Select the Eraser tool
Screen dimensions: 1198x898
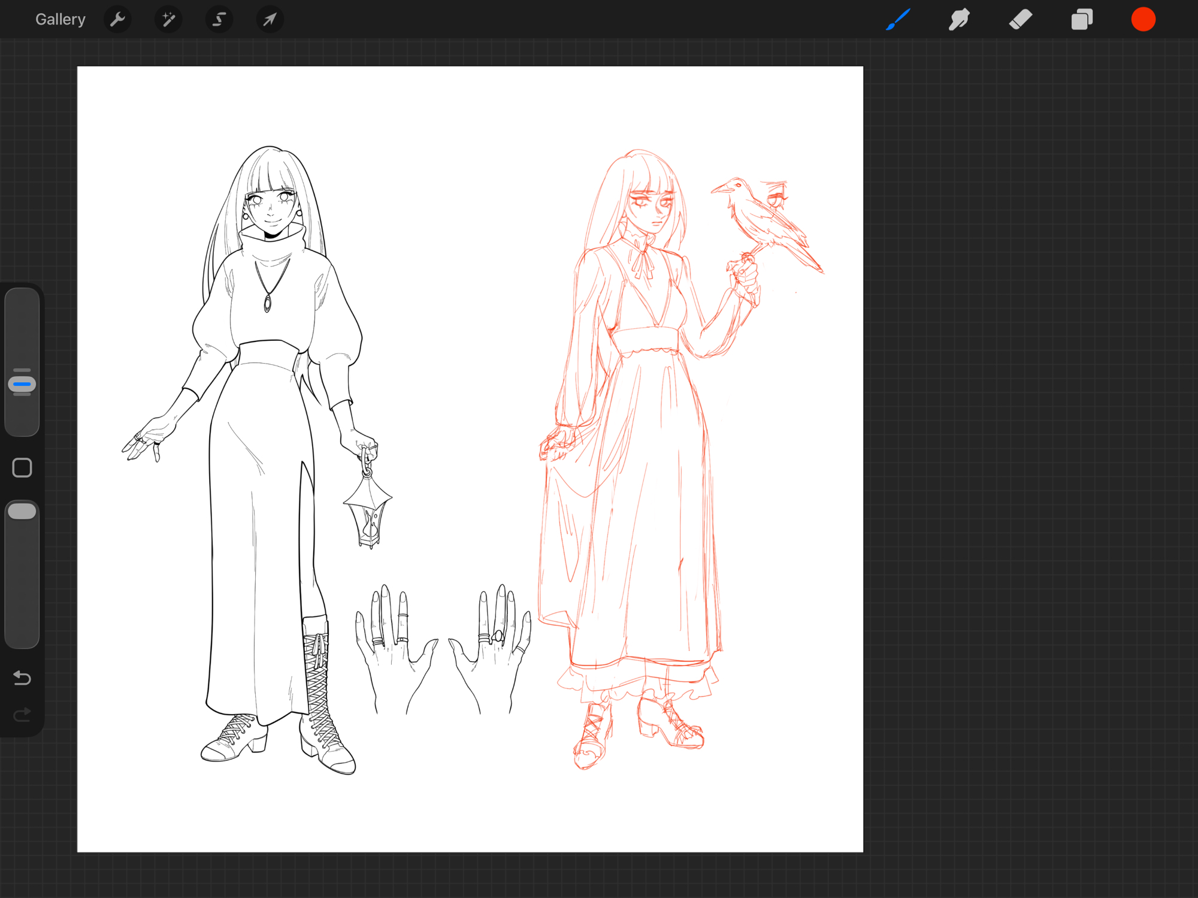click(1020, 19)
